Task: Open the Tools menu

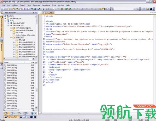Action: [x=54, y=5]
